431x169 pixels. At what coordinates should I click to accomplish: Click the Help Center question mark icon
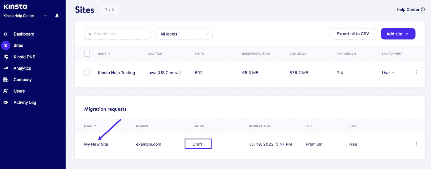423,10
